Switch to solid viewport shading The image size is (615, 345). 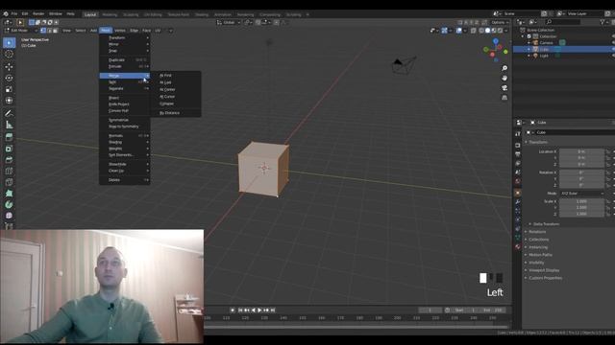pos(487,31)
